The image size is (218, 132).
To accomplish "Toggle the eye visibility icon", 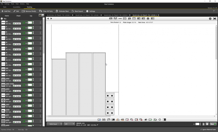I will (146, 120).
